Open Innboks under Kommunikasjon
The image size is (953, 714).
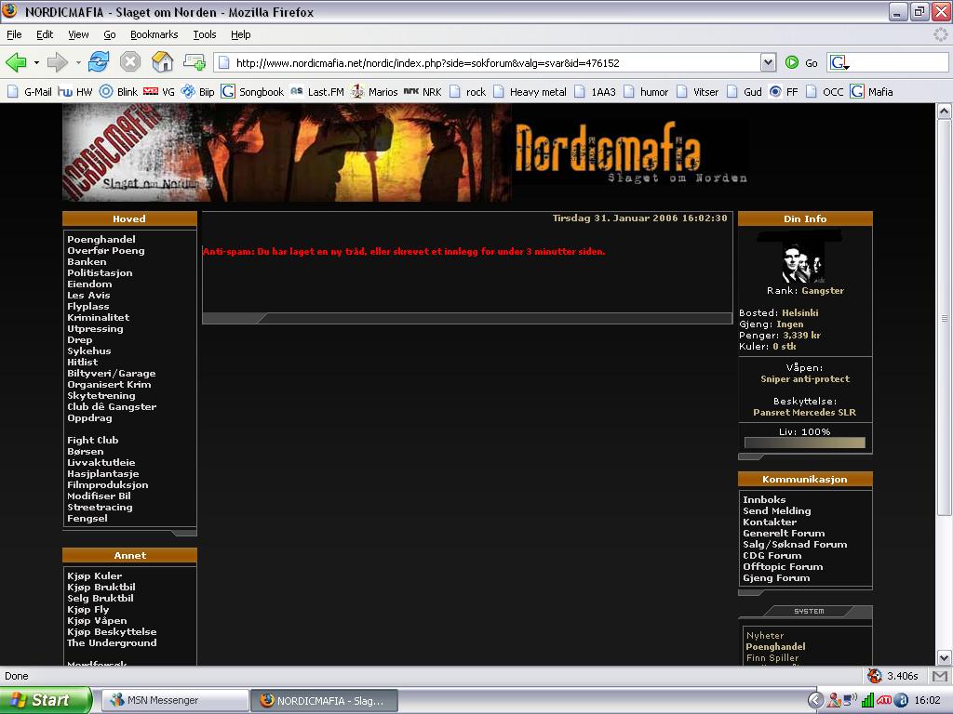(x=764, y=499)
